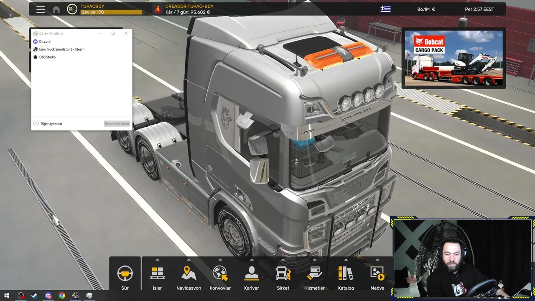Open the Şirket company menu
Image resolution: width=535 pixels, height=301 pixels.
click(x=283, y=274)
